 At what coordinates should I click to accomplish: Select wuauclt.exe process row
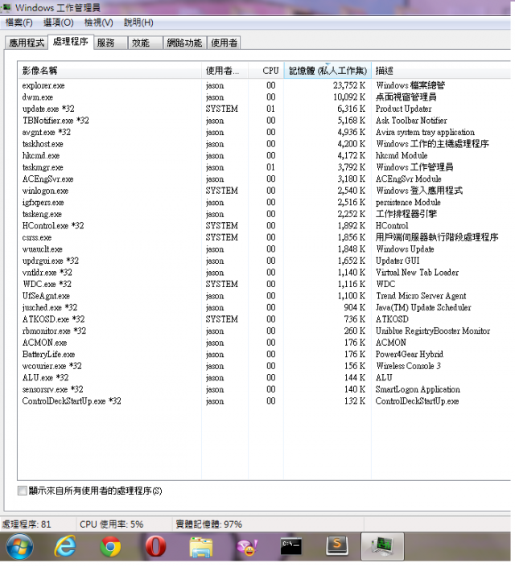click(264, 249)
